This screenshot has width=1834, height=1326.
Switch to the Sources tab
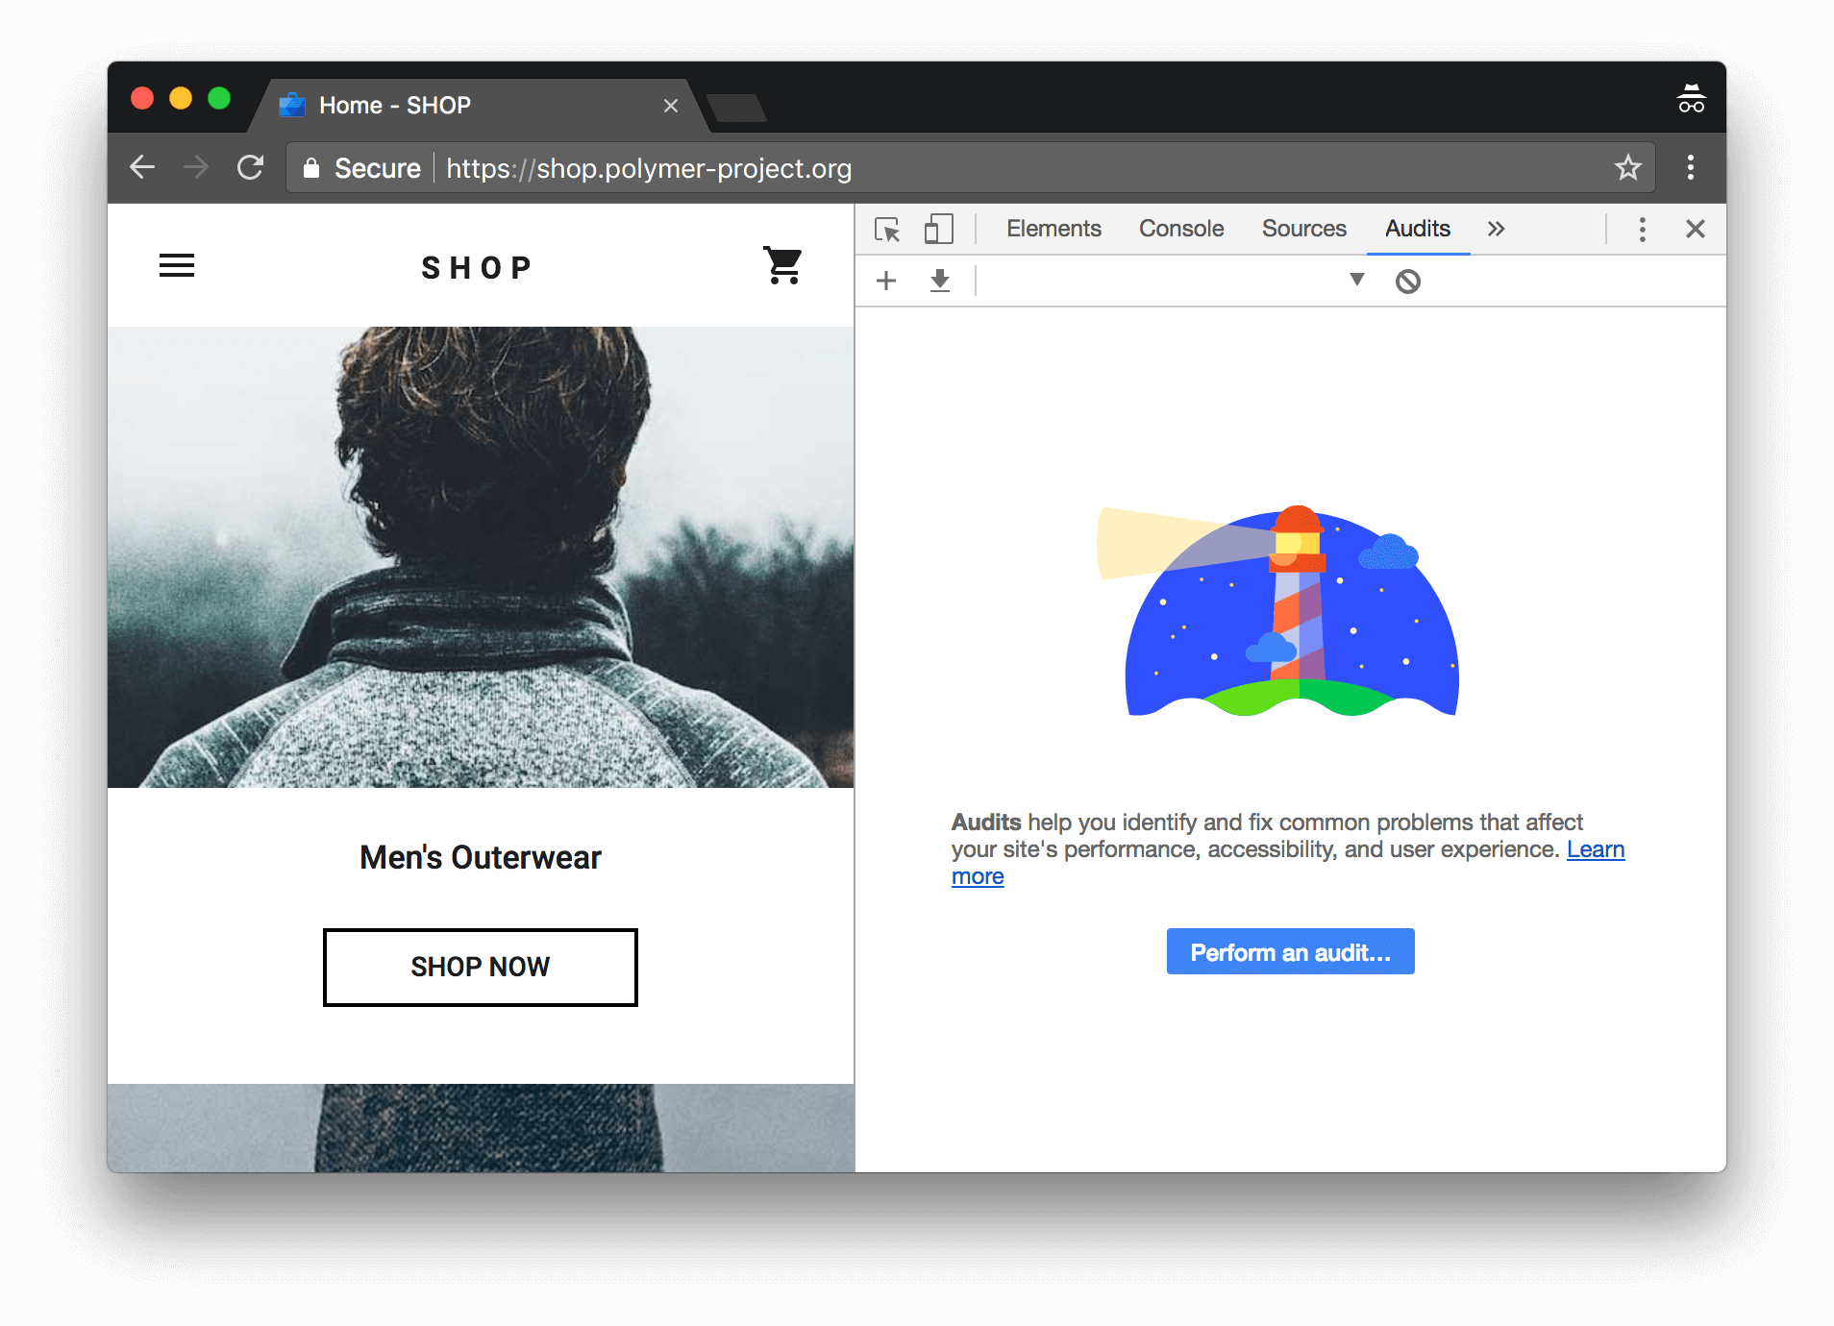(x=1303, y=229)
